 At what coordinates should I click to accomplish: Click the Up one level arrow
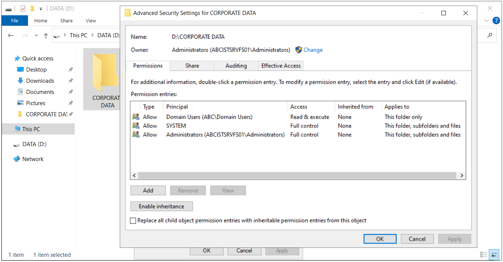tap(46, 35)
